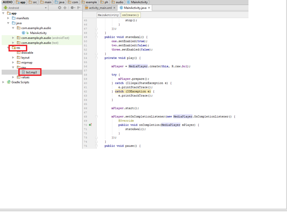This screenshot has height=212, width=287.
Task: Click the MainActivity structure breadcrumb
Action: [108, 15]
